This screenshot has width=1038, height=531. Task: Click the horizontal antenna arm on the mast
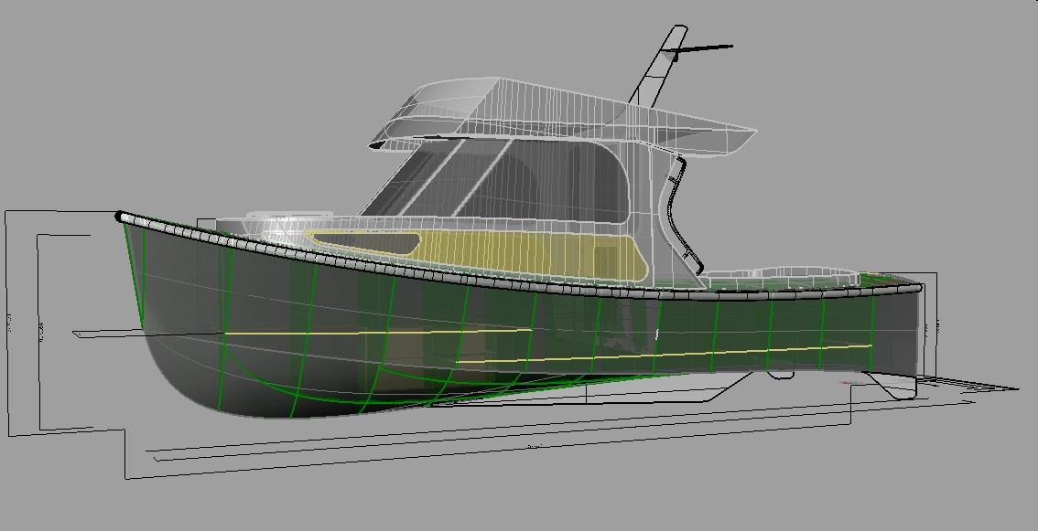[x=706, y=48]
